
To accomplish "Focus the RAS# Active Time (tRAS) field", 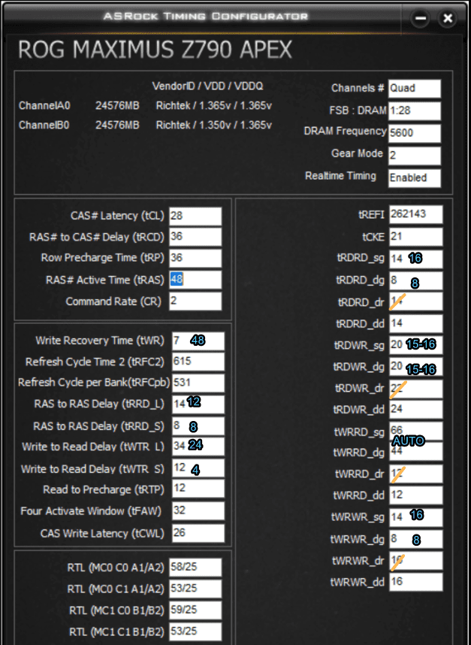I will click(195, 280).
